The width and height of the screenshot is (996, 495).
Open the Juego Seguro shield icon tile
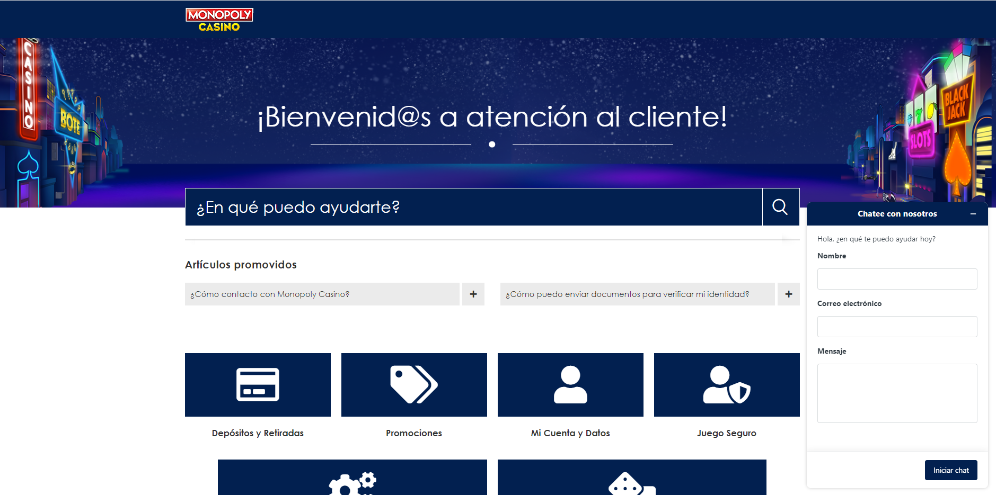coord(727,385)
